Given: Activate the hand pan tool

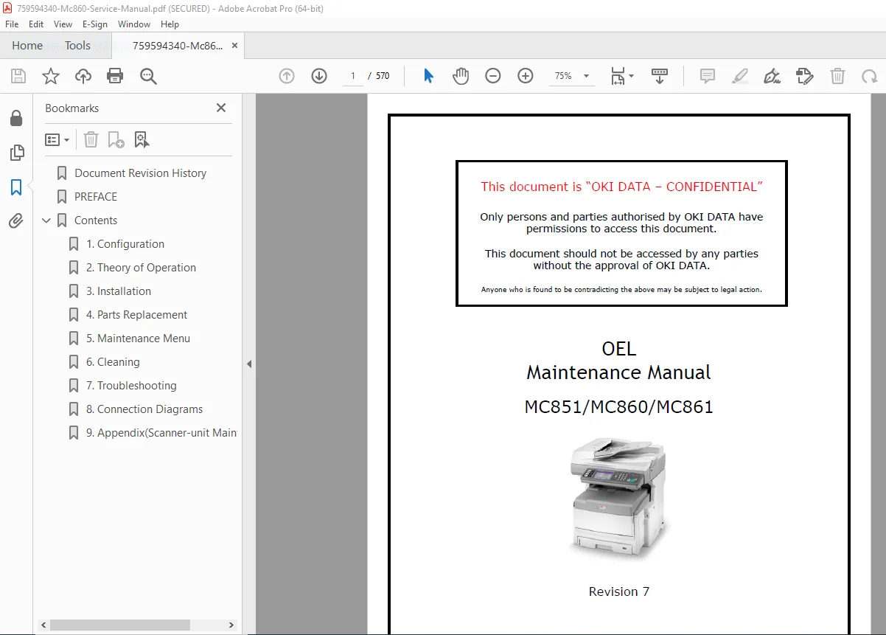Looking at the screenshot, I should tap(461, 76).
